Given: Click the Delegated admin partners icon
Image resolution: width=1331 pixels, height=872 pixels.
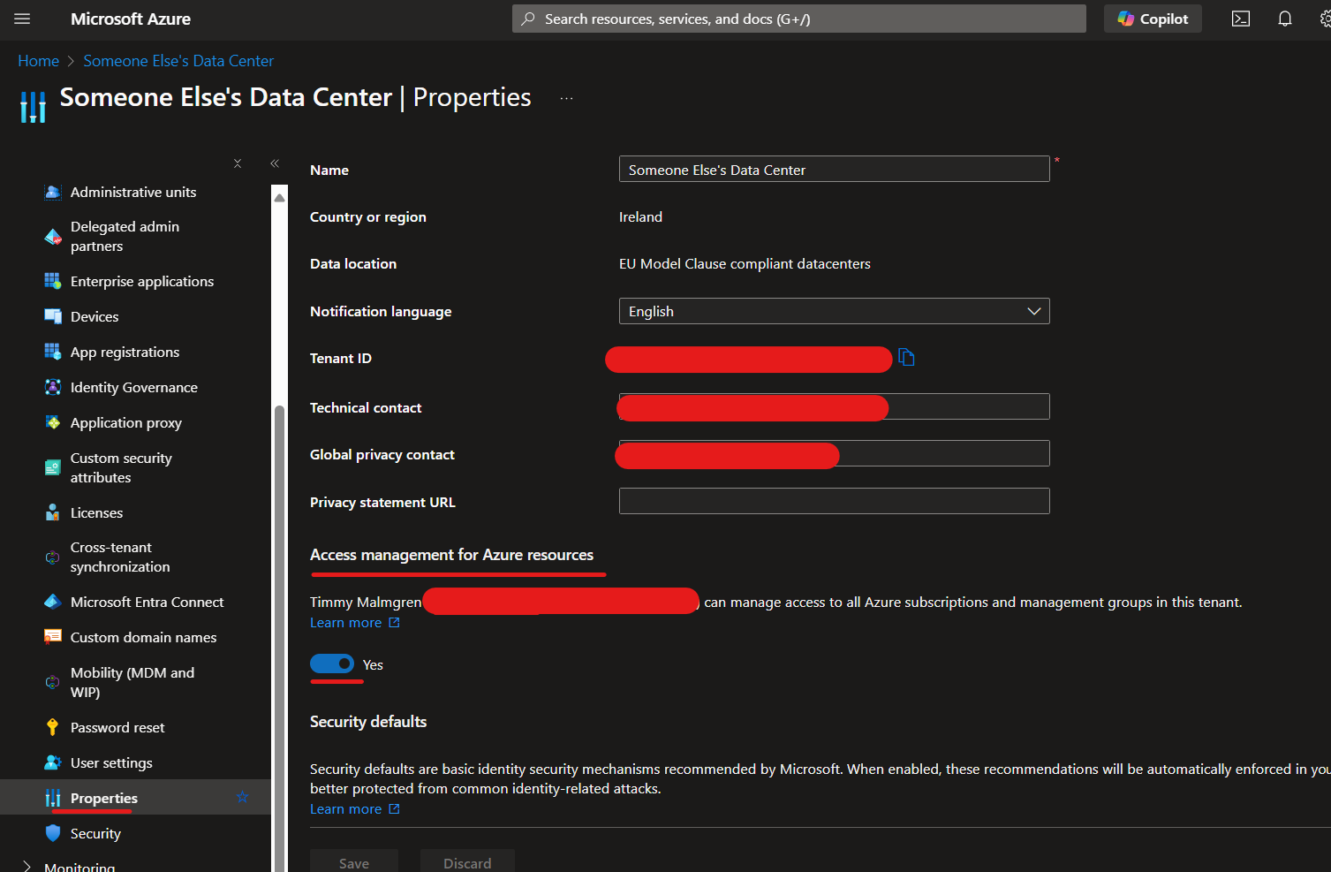Looking at the screenshot, I should tap(53, 236).
